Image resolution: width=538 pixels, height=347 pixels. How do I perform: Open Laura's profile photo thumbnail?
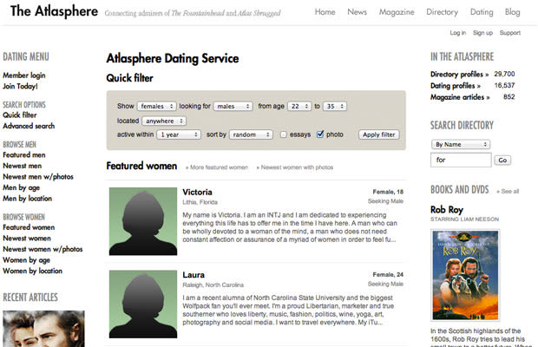tap(143, 304)
